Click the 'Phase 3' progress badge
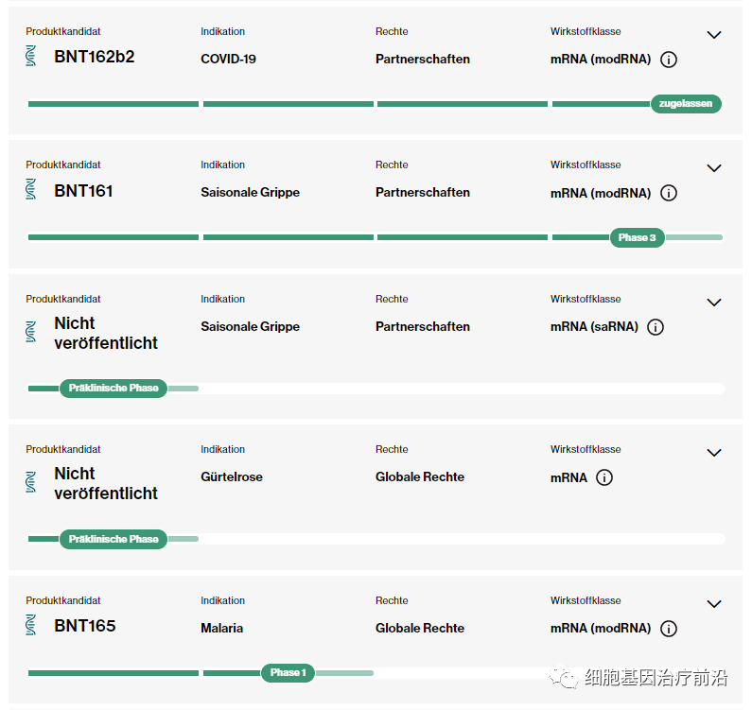The width and height of the screenshot is (752, 710). point(637,238)
